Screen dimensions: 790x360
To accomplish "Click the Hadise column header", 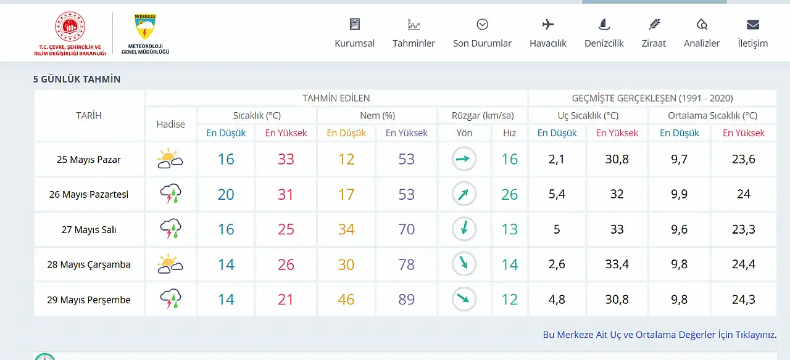I will (170, 125).
